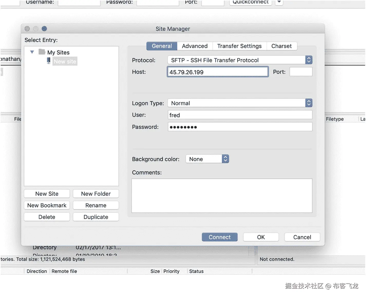
Task: Cancel the Site Manager dialog
Action: 302,237
